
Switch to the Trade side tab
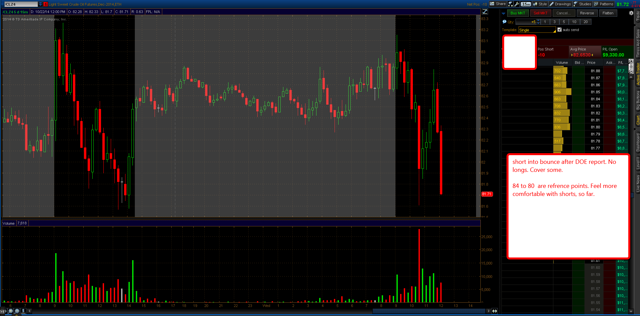pos(637,16)
